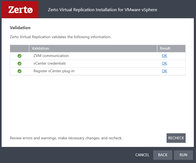Screen dimensions: 196x163
Task: Open OK result link for vCenter credentials
Action: [x=164, y=64]
